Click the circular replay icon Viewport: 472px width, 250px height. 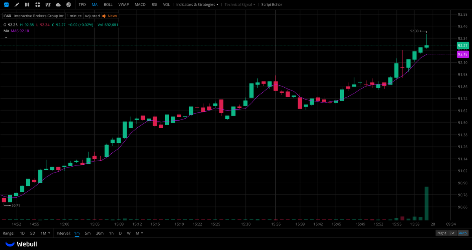68,5
